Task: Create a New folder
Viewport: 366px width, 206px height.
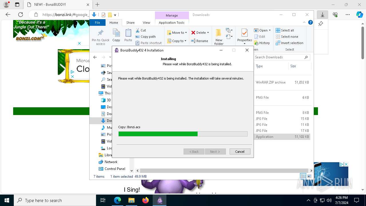Action: [219, 37]
